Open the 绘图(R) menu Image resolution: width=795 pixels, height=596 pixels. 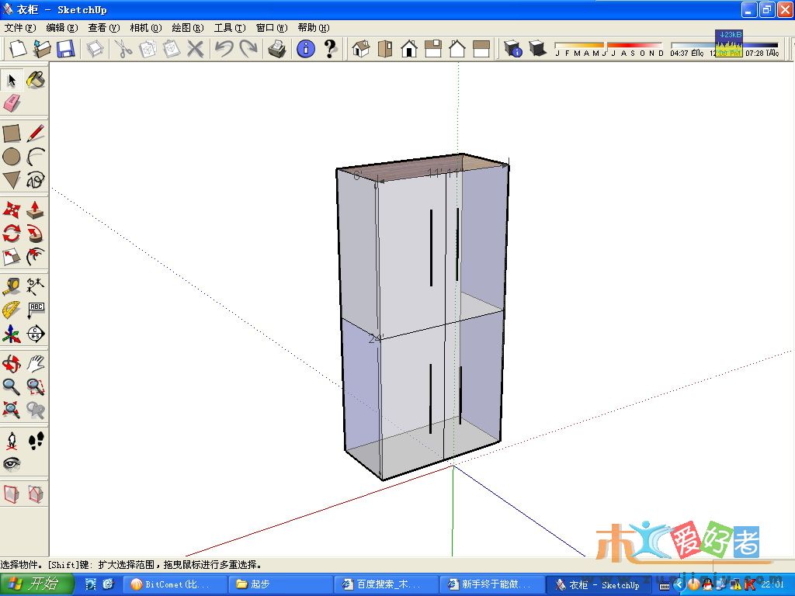(x=188, y=28)
